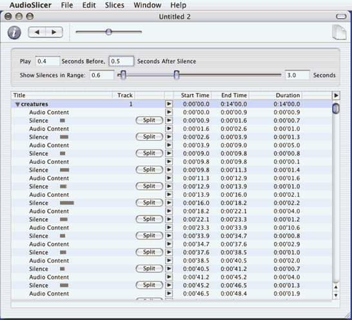Image resolution: width=352 pixels, height=320 pixels.
Task: Play the silence starting at 0:00'12.9
Action: tap(169, 186)
